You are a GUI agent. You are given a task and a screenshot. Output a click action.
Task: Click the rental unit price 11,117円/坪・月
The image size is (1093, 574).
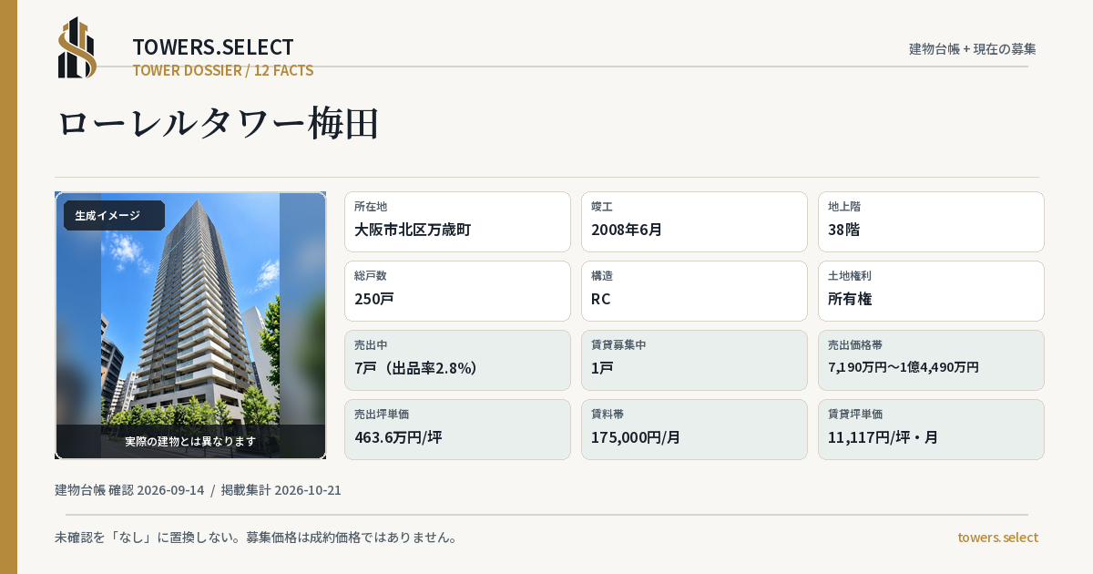883,437
